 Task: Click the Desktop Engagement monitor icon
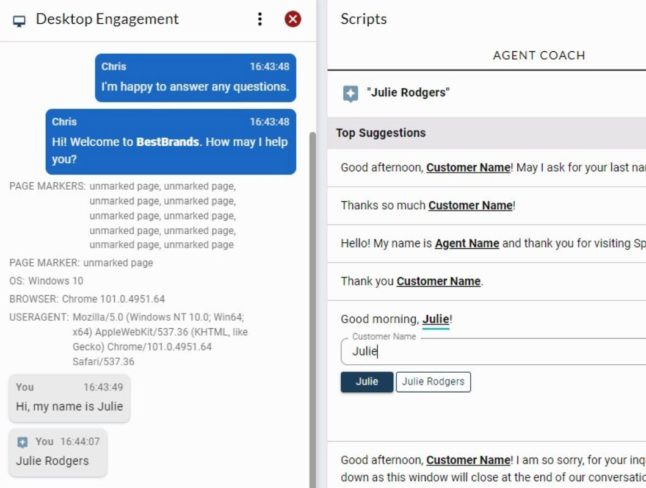(20, 20)
